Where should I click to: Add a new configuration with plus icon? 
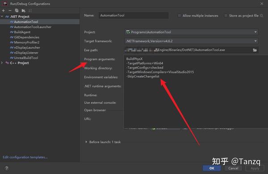point(3,11)
